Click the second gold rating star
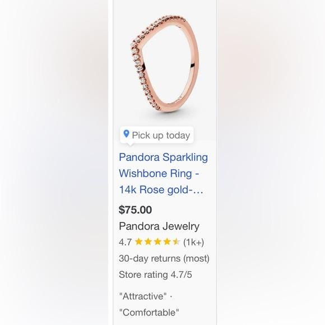325x325 pixels. click(148, 242)
